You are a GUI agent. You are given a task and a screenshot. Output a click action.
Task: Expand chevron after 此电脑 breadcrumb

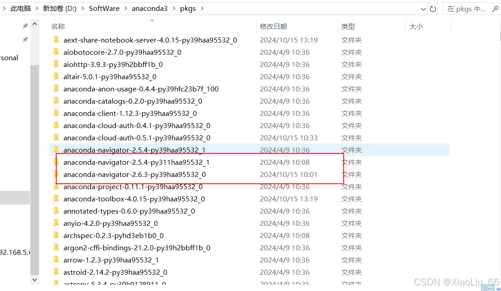click(x=37, y=9)
